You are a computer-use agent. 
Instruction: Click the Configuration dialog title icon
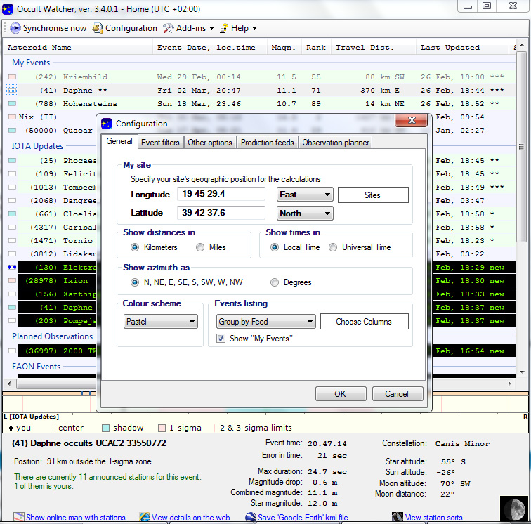tap(107, 124)
